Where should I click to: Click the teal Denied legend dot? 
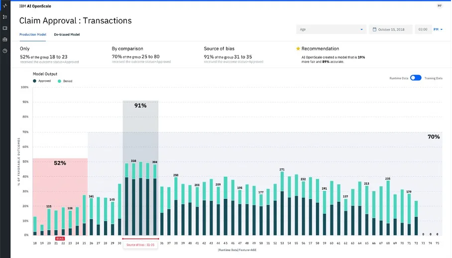tap(59, 81)
